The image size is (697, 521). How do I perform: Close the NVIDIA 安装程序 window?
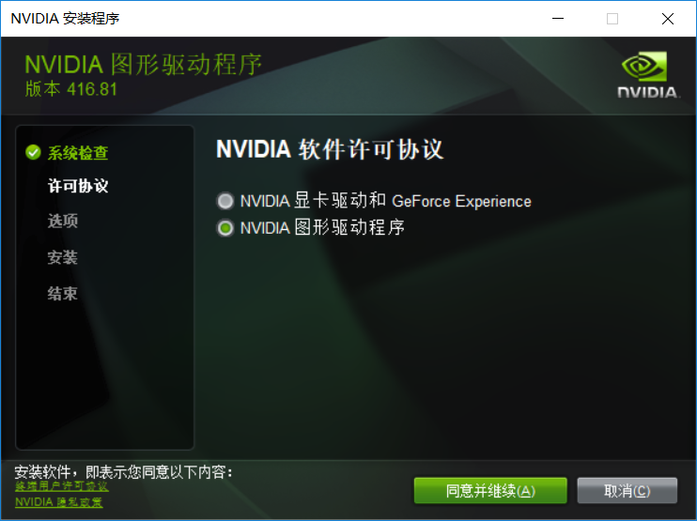pyautogui.click(x=668, y=19)
